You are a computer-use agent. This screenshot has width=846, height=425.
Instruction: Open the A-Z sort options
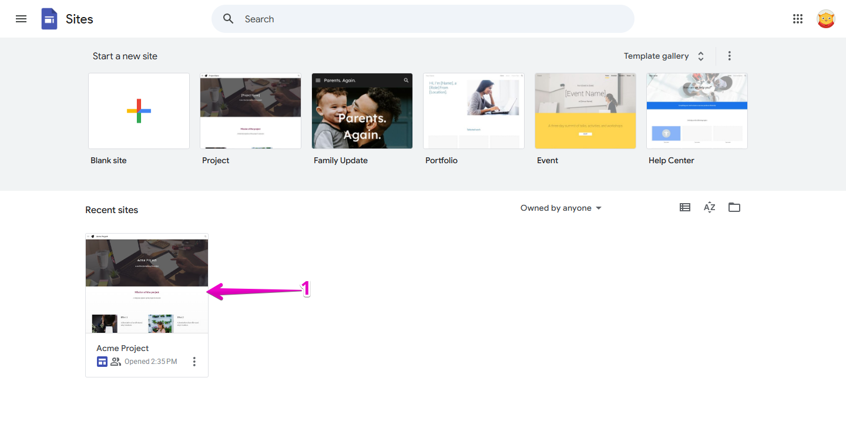pos(709,207)
